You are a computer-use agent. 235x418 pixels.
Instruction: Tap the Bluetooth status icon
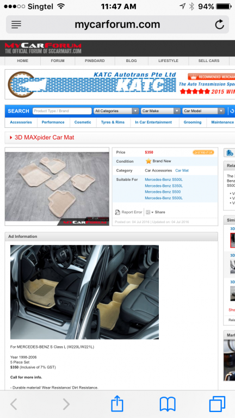click(191, 7)
